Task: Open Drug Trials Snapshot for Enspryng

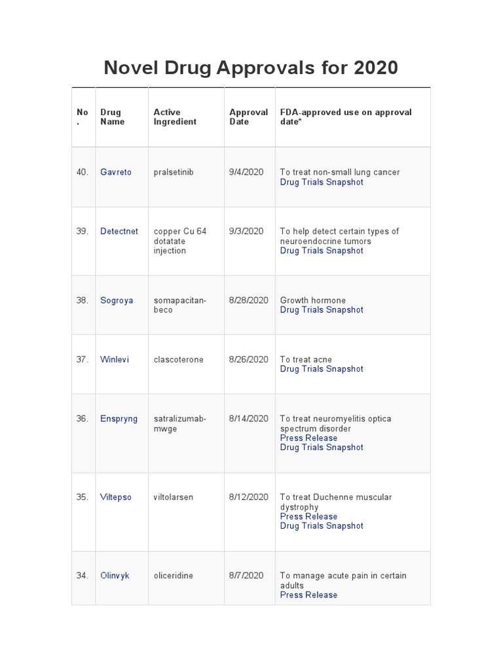Action: (322, 448)
